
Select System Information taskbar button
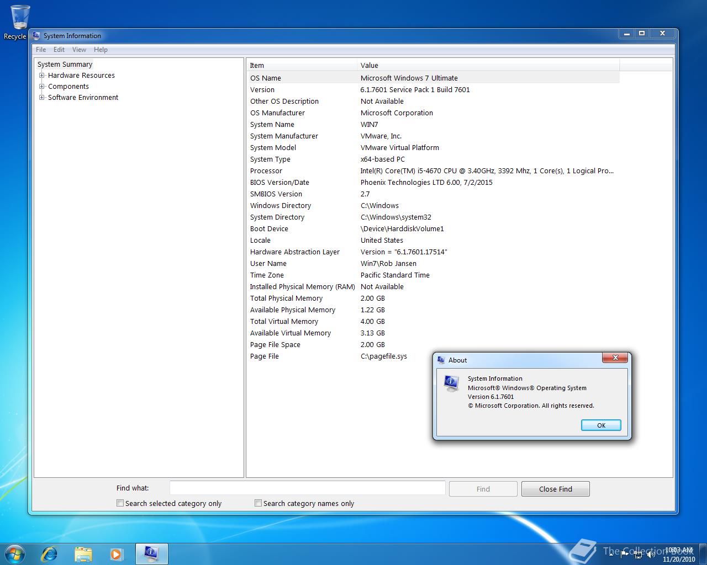(x=151, y=554)
